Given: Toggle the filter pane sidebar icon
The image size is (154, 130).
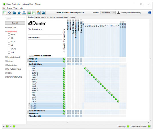Looking at the screenshot, I should [5, 13].
